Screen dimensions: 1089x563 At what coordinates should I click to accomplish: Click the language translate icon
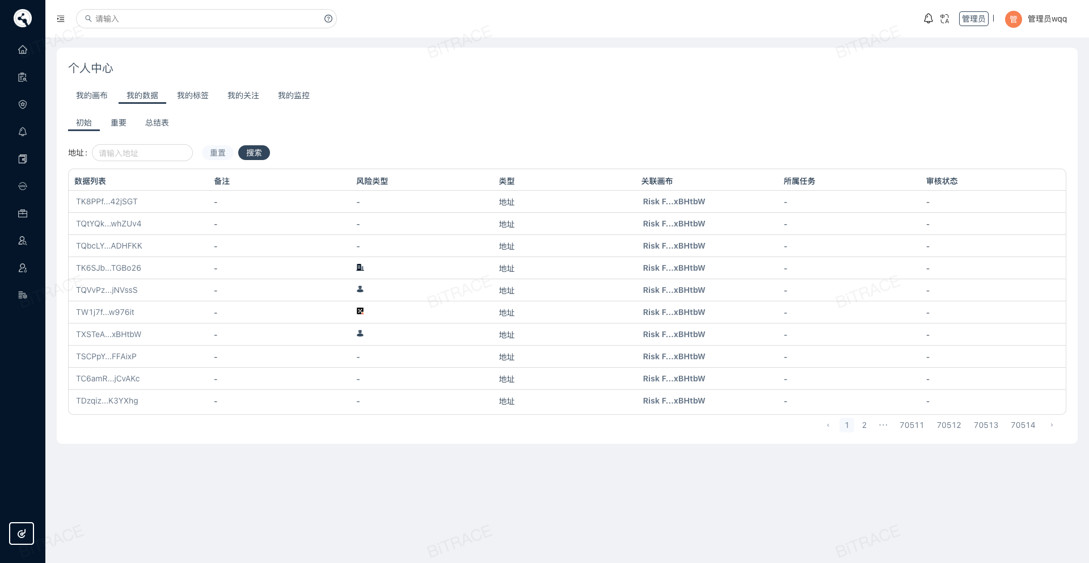pyautogui.click(x=945, y=19)
